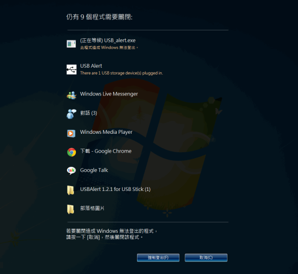Select the "對話 (3)" label
Viewport: 298px width, 274px height.
tap(88, 113)
